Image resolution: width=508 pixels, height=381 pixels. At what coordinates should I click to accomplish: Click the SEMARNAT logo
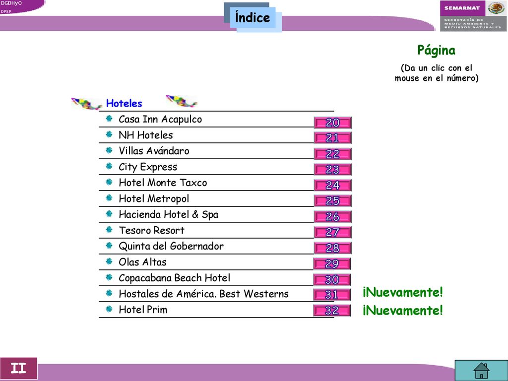[473, 16]
